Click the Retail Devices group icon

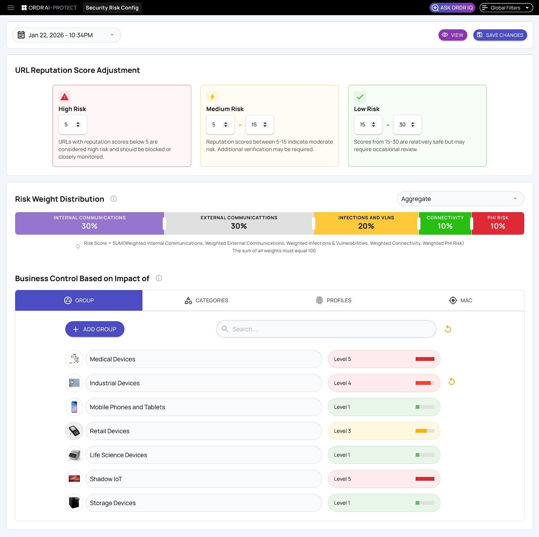pyautogui.click(x=74, y=431)
